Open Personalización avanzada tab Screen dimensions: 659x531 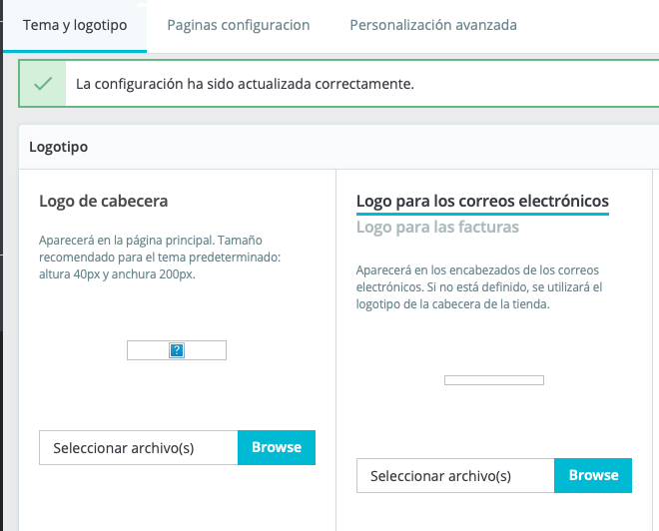[x=433, y=25]
